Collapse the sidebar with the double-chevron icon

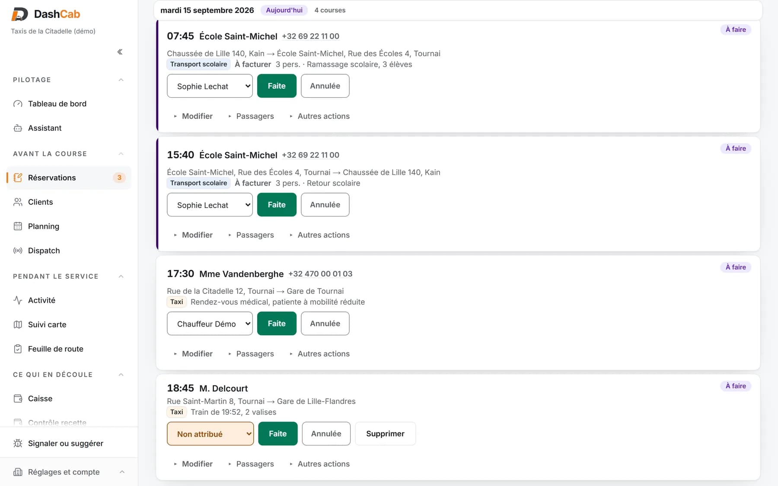point(120,52)
